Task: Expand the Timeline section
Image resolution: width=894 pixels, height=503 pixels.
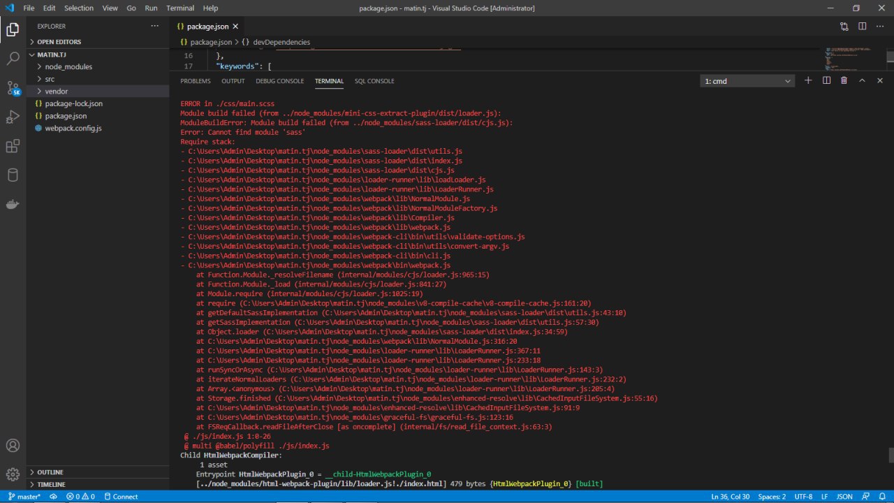Action: pyautogui.click(x=98, y=484)
